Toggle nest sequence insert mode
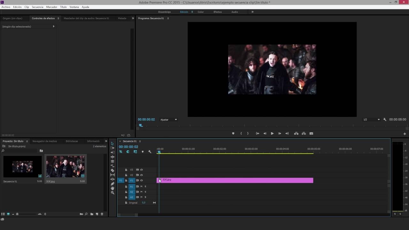This screenshot has height=230, width=409. pyautogui.click(x=121, y=152)
